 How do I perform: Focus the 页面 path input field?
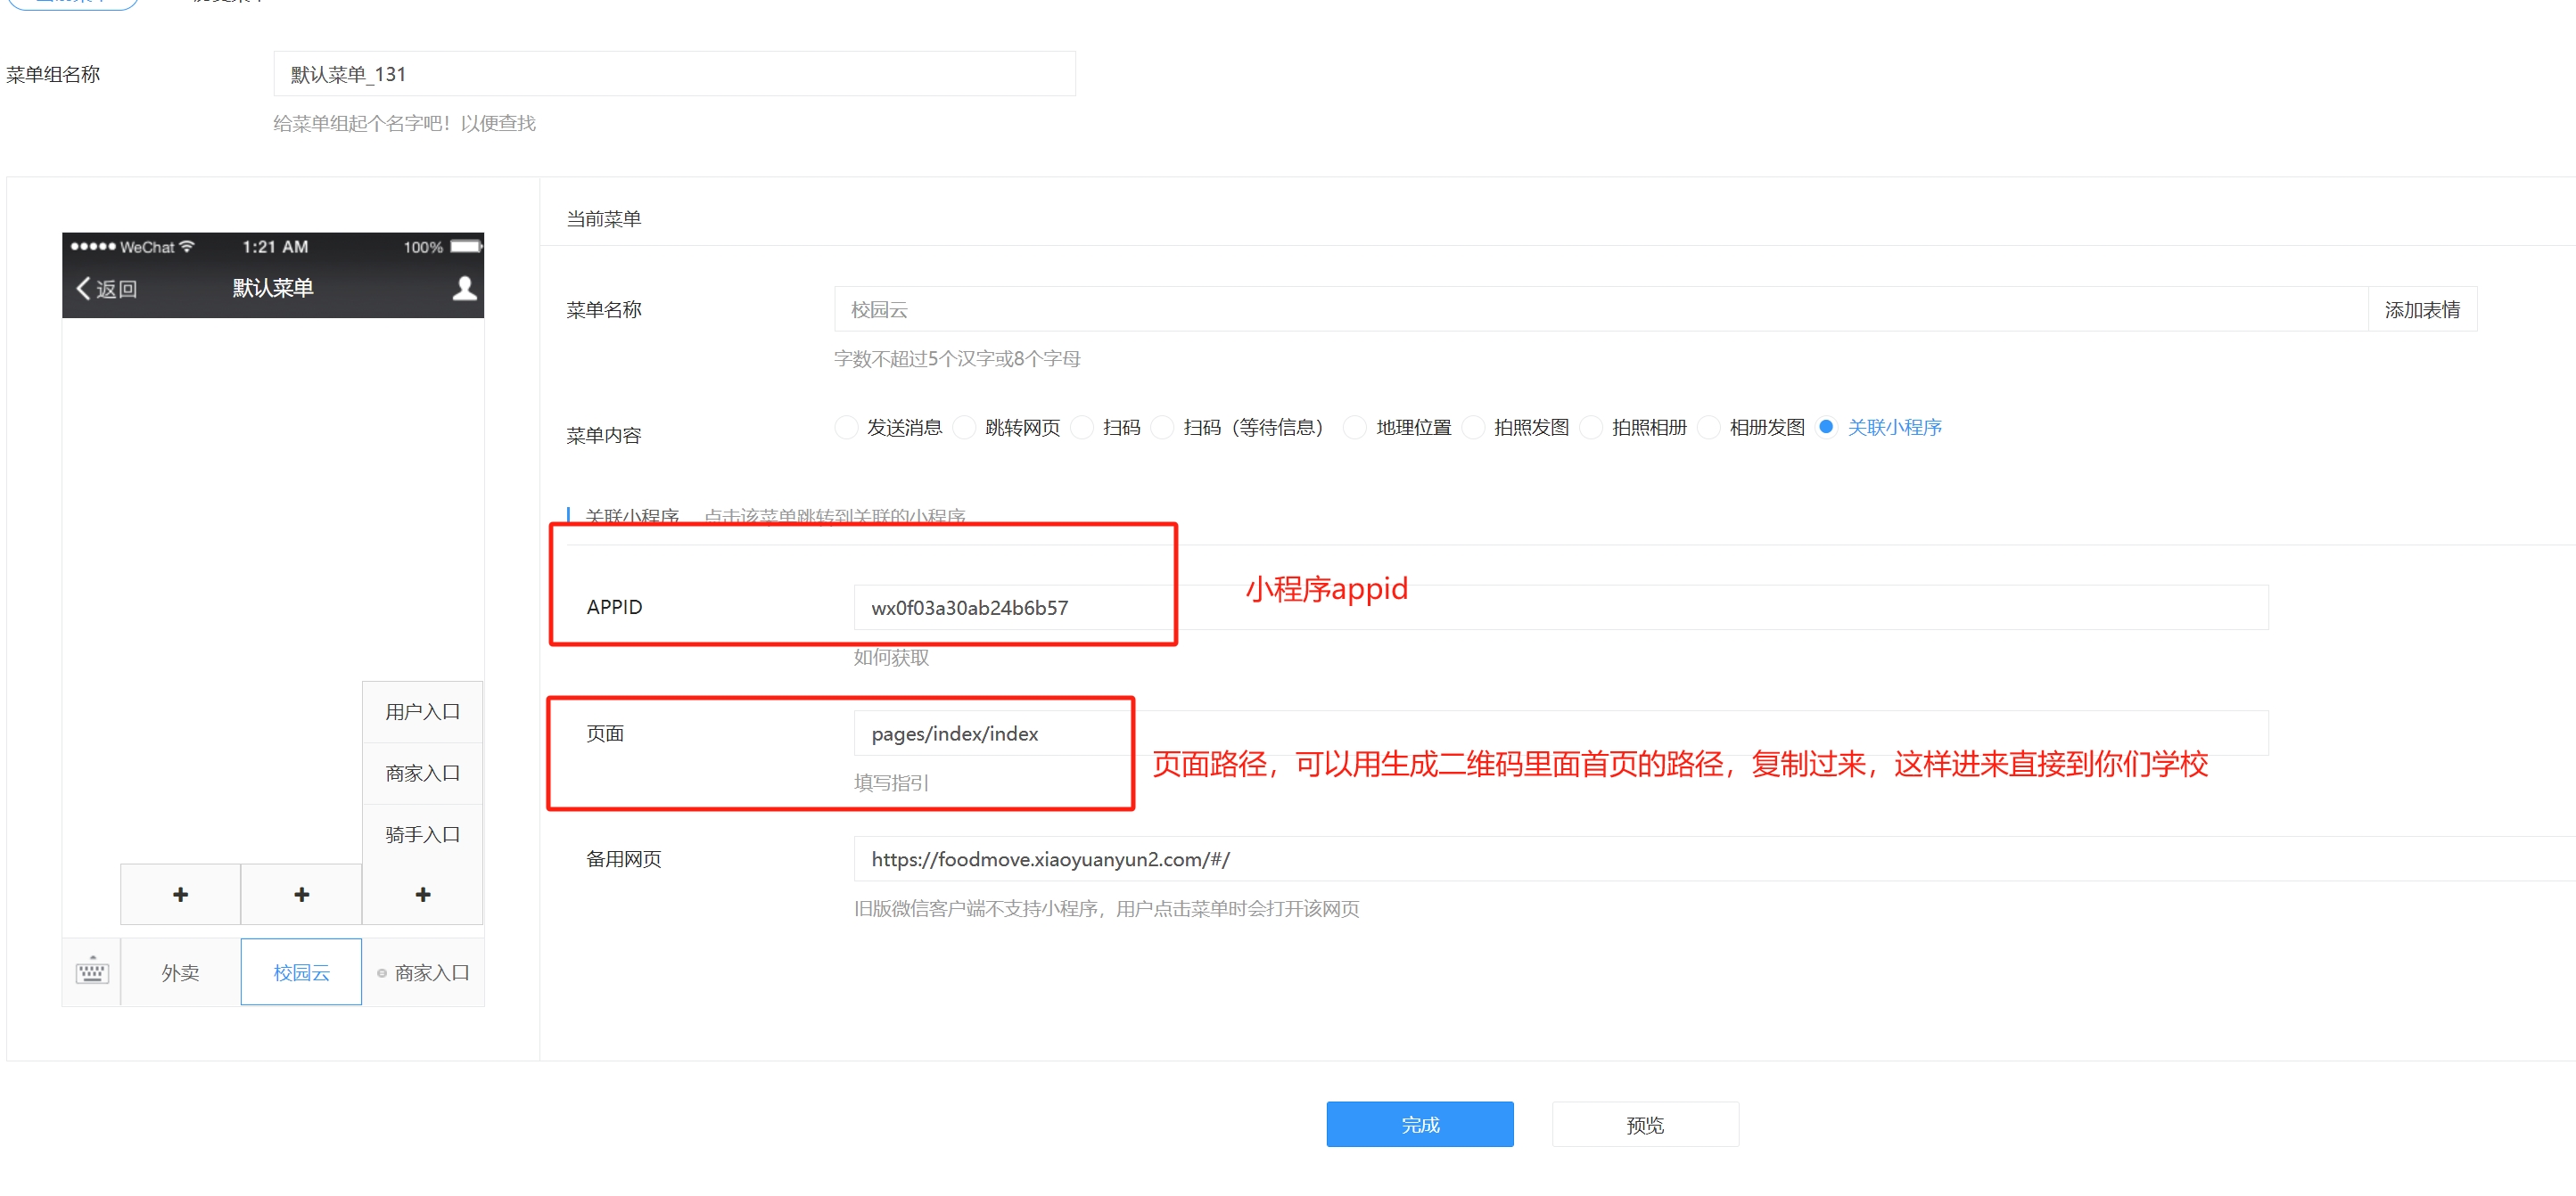[1561, 733]
